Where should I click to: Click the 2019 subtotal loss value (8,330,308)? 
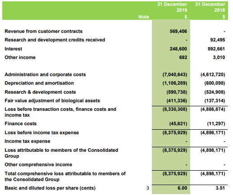pyautogui.click(x=175, y=109)
